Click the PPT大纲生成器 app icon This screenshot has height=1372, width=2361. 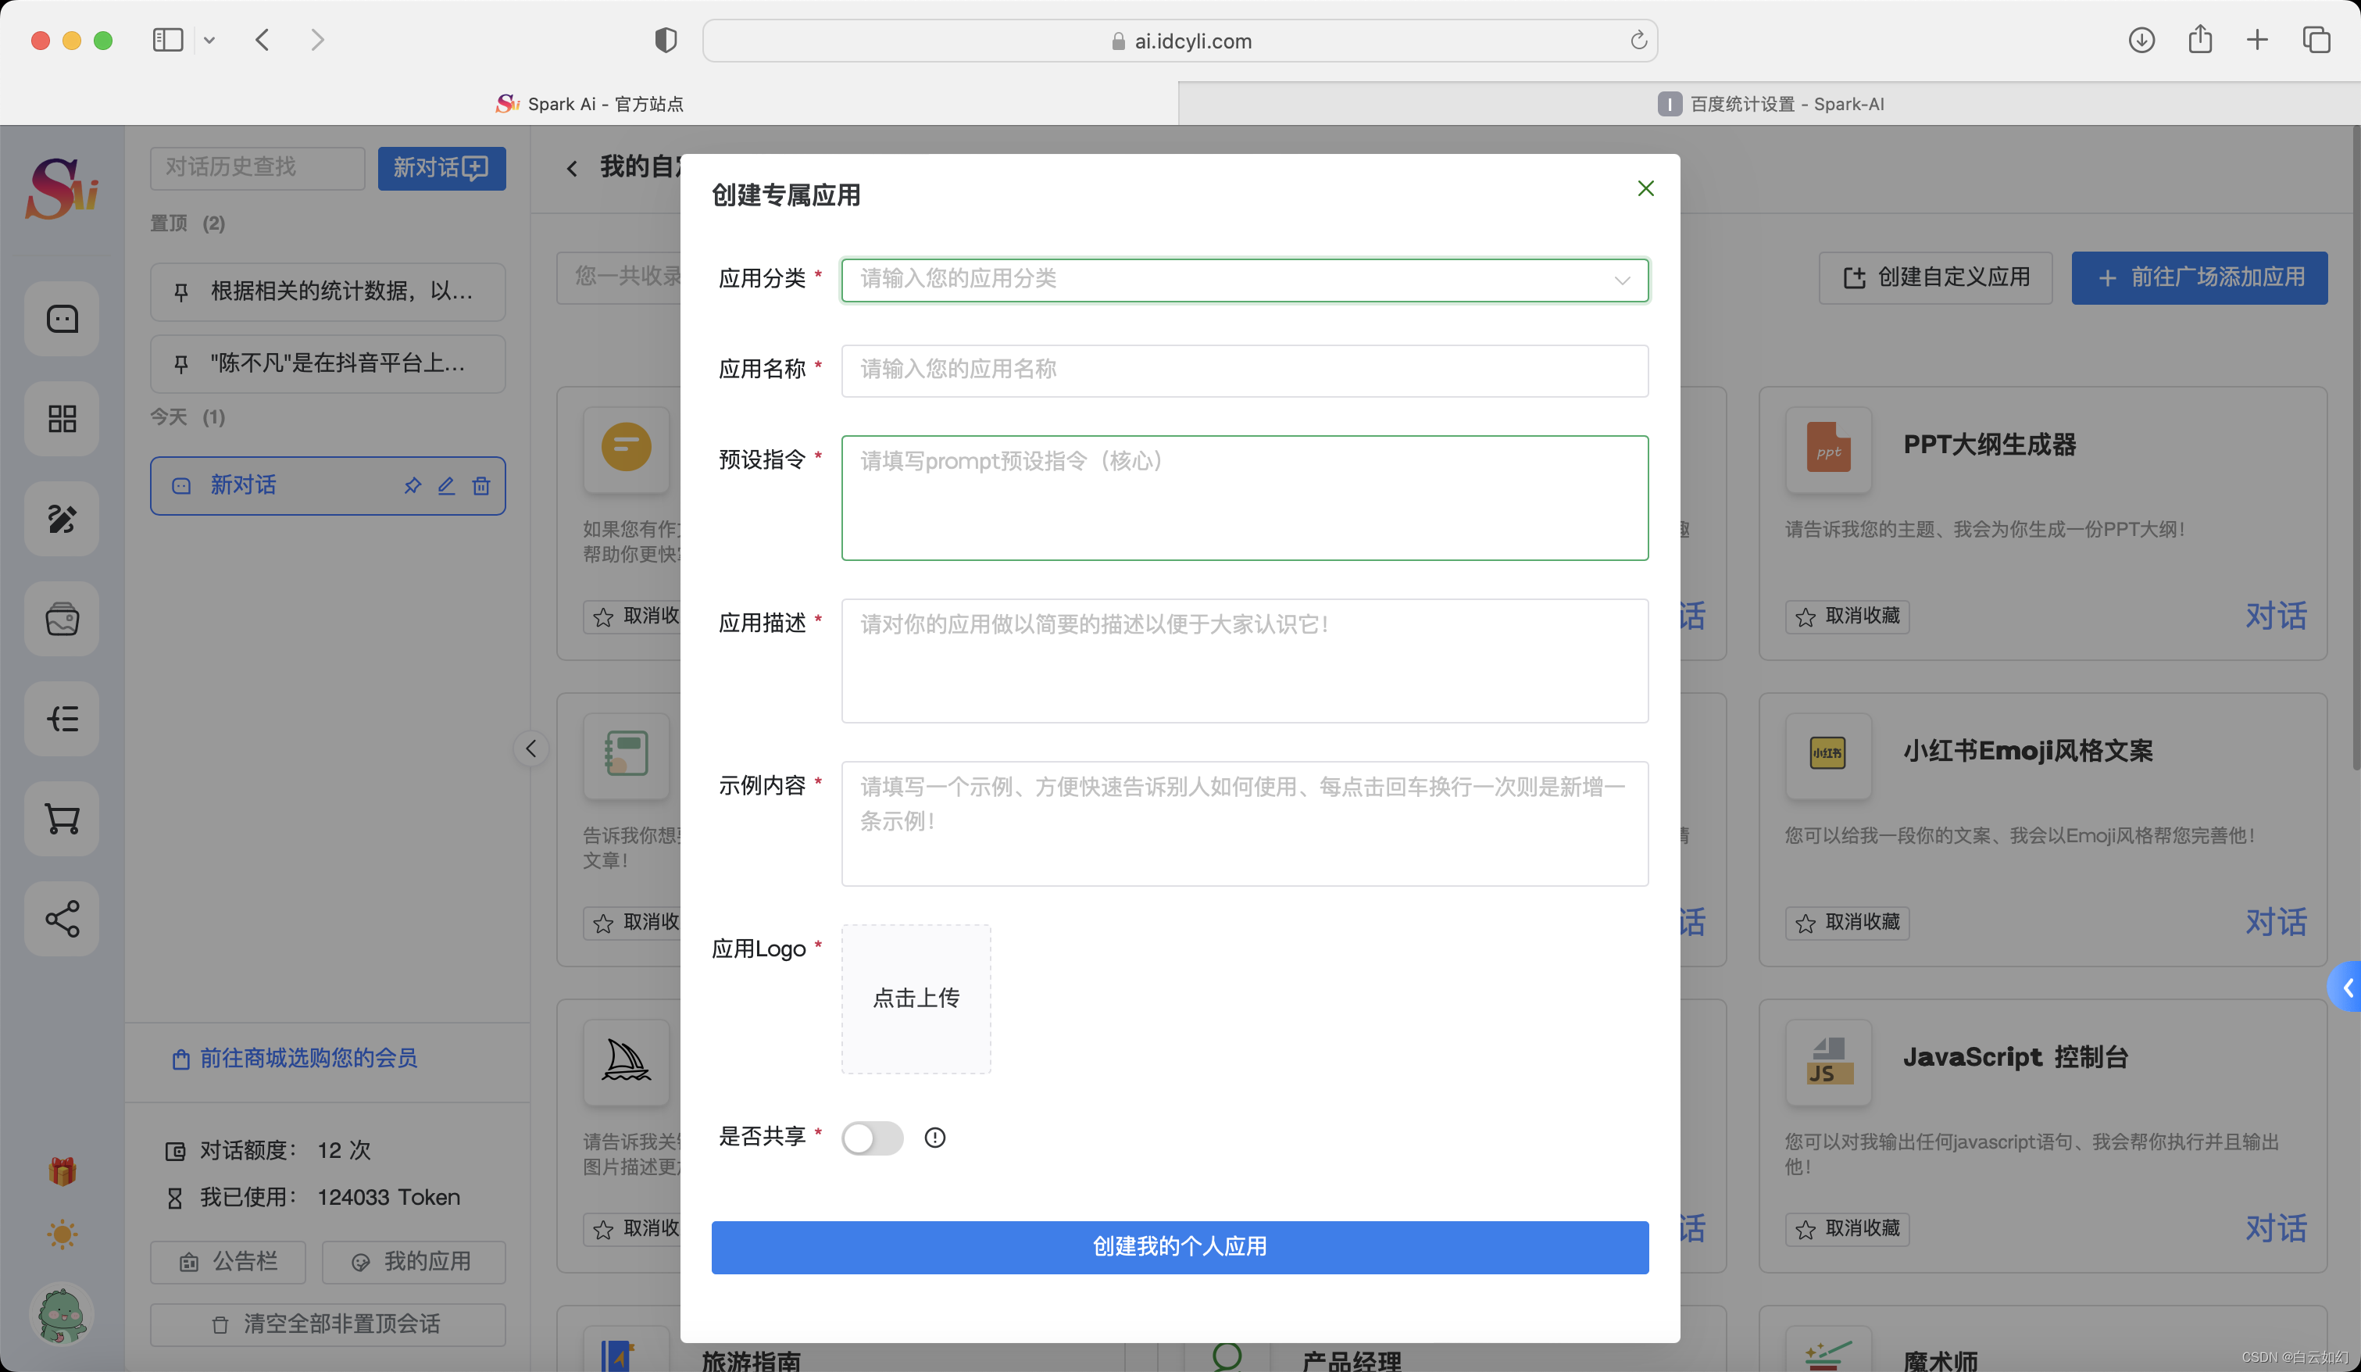(1828, 450)
